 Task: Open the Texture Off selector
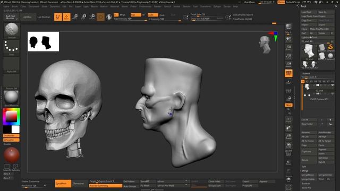(12, 82)
